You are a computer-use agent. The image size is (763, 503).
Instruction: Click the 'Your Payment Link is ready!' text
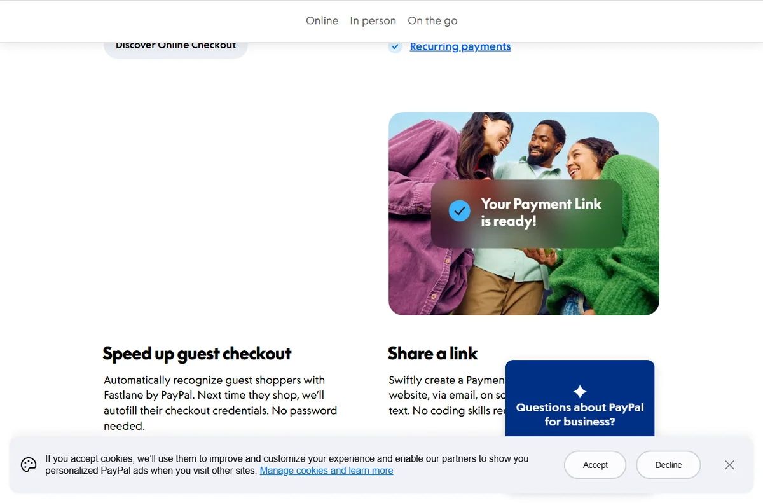pyautogui.click(x=541, y=212)
